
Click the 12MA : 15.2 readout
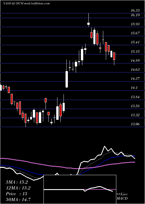18,188
